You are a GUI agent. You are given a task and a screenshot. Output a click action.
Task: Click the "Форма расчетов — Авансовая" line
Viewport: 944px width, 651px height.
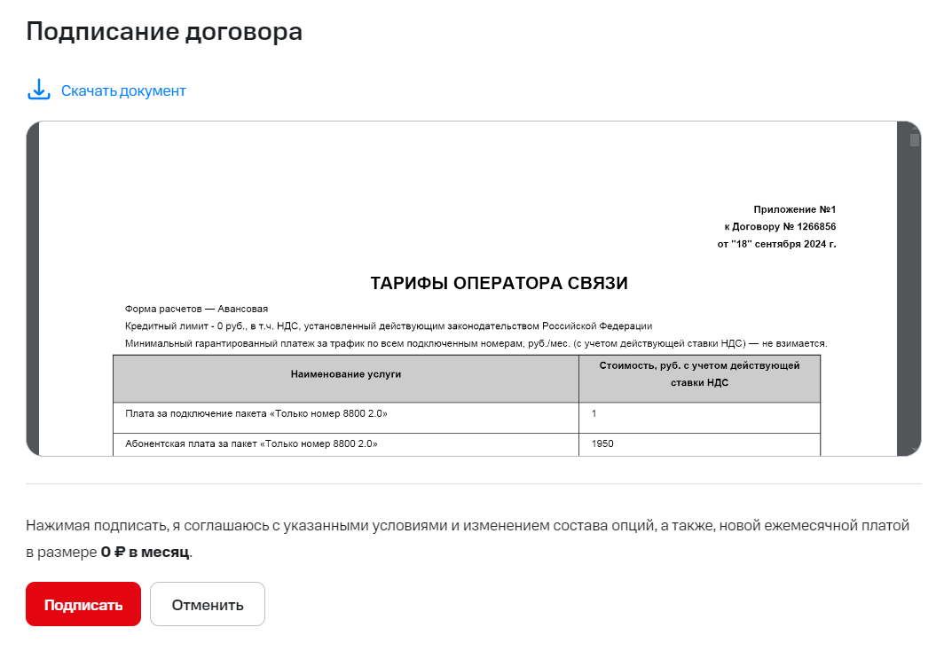pos(196,309)
